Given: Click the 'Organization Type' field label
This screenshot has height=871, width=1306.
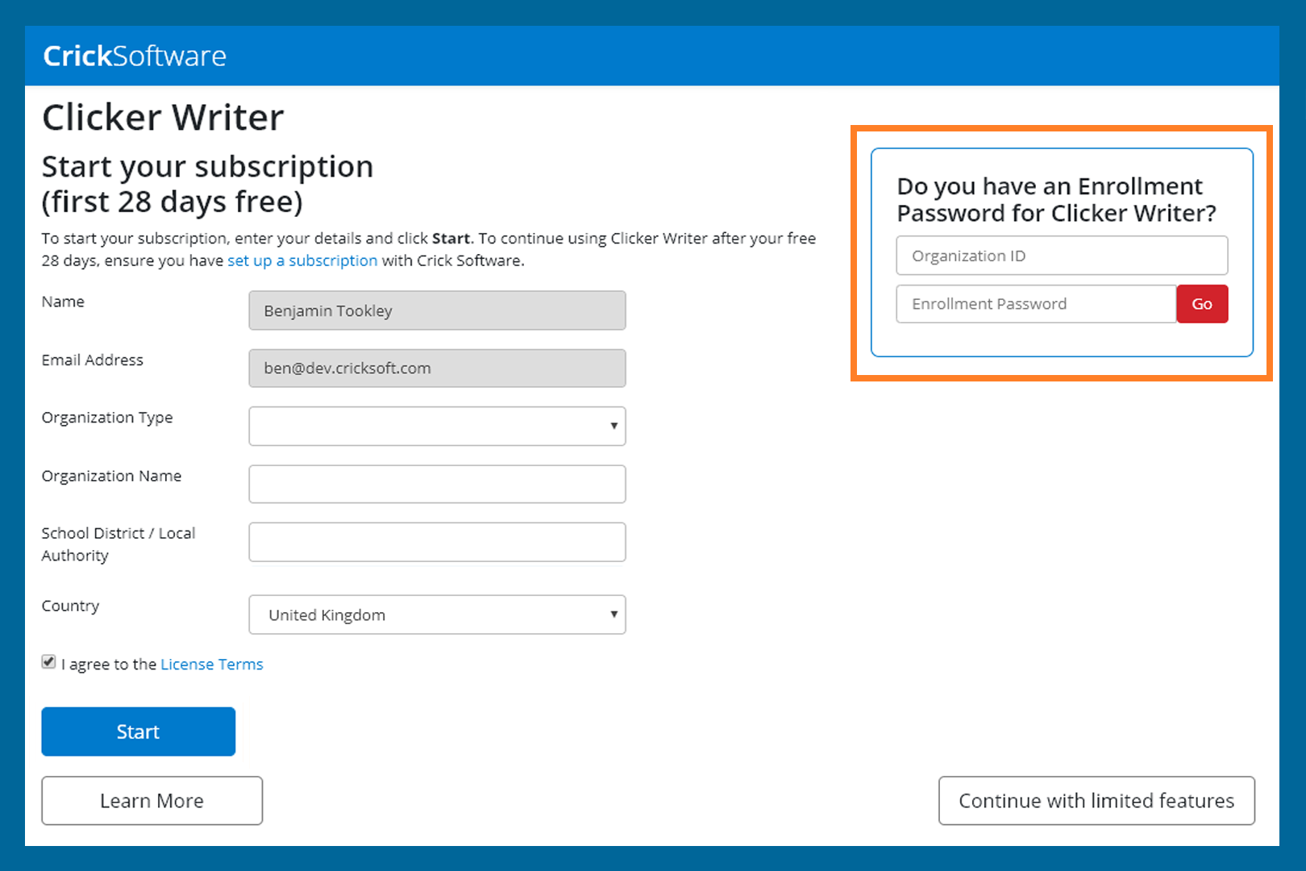Looking at the screenshot, I should click(x=107, y=418).
